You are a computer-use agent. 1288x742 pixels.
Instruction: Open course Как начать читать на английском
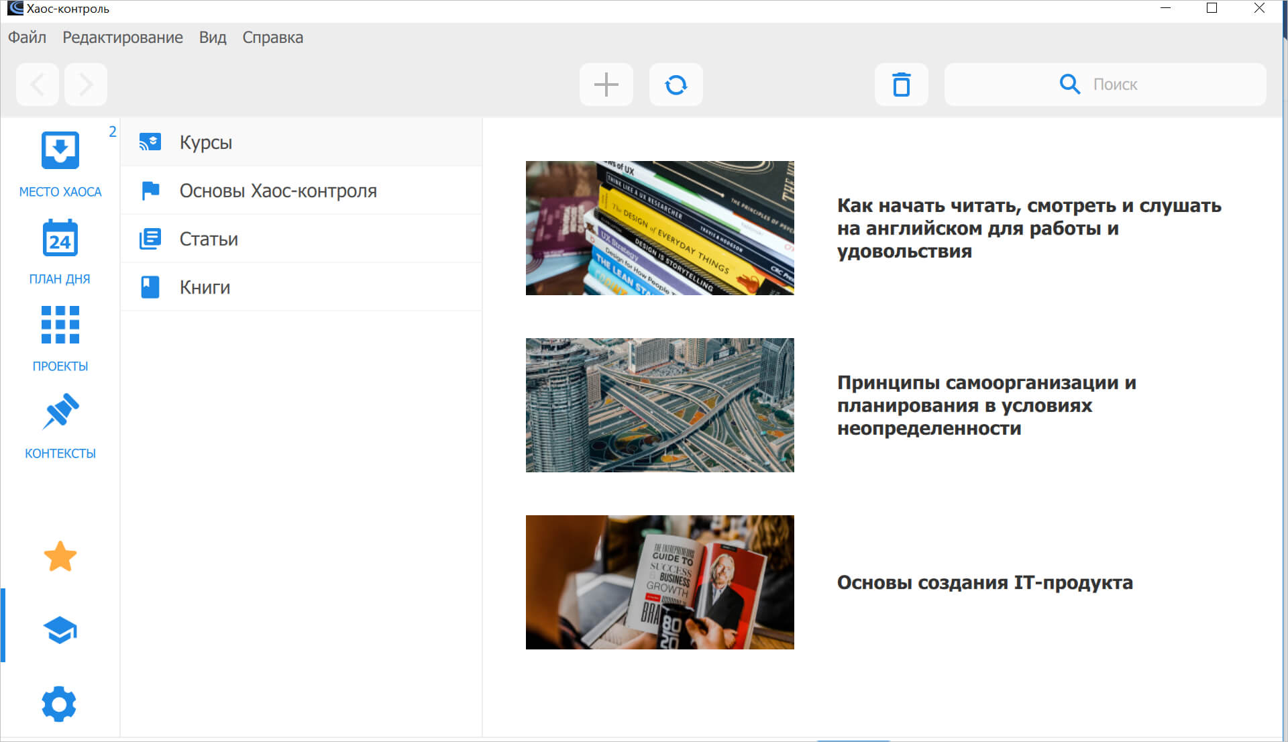point(1029,228)
